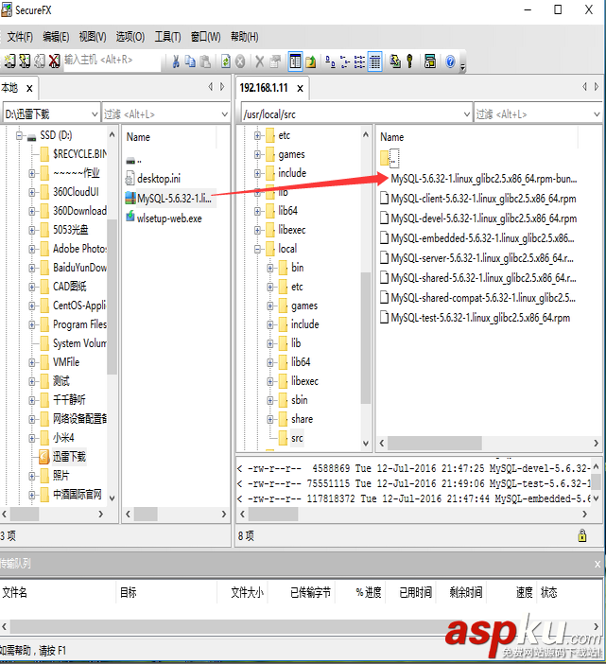Close the 本地 tab
The width and height of the screenshot is (606, 664).
pyautogui.click(x=29, y=89)
